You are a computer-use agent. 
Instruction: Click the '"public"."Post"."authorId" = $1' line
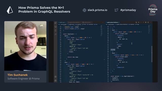coord(82,75)
